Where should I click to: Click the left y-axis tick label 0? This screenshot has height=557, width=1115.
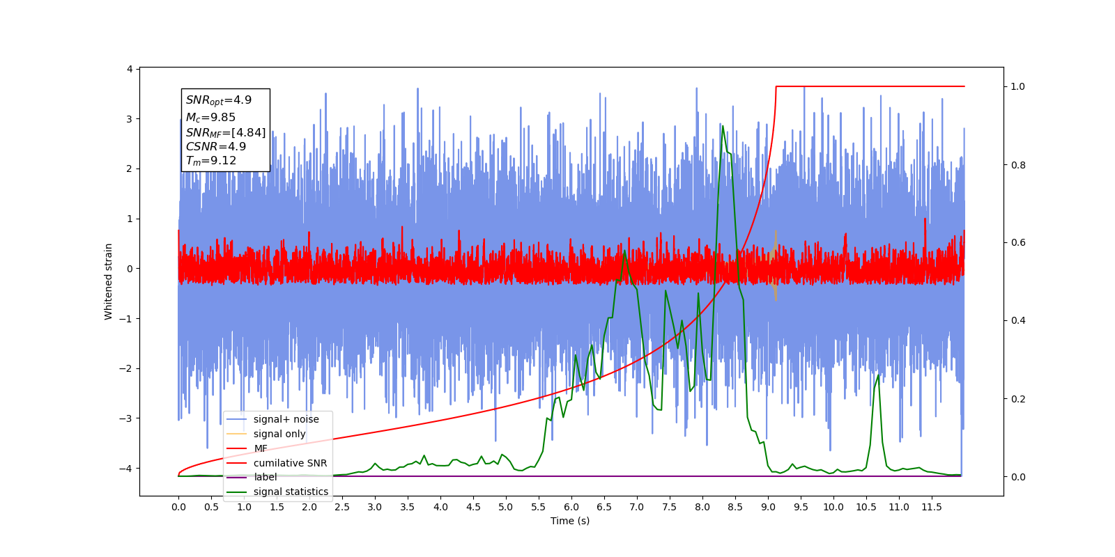pos(130,269)
